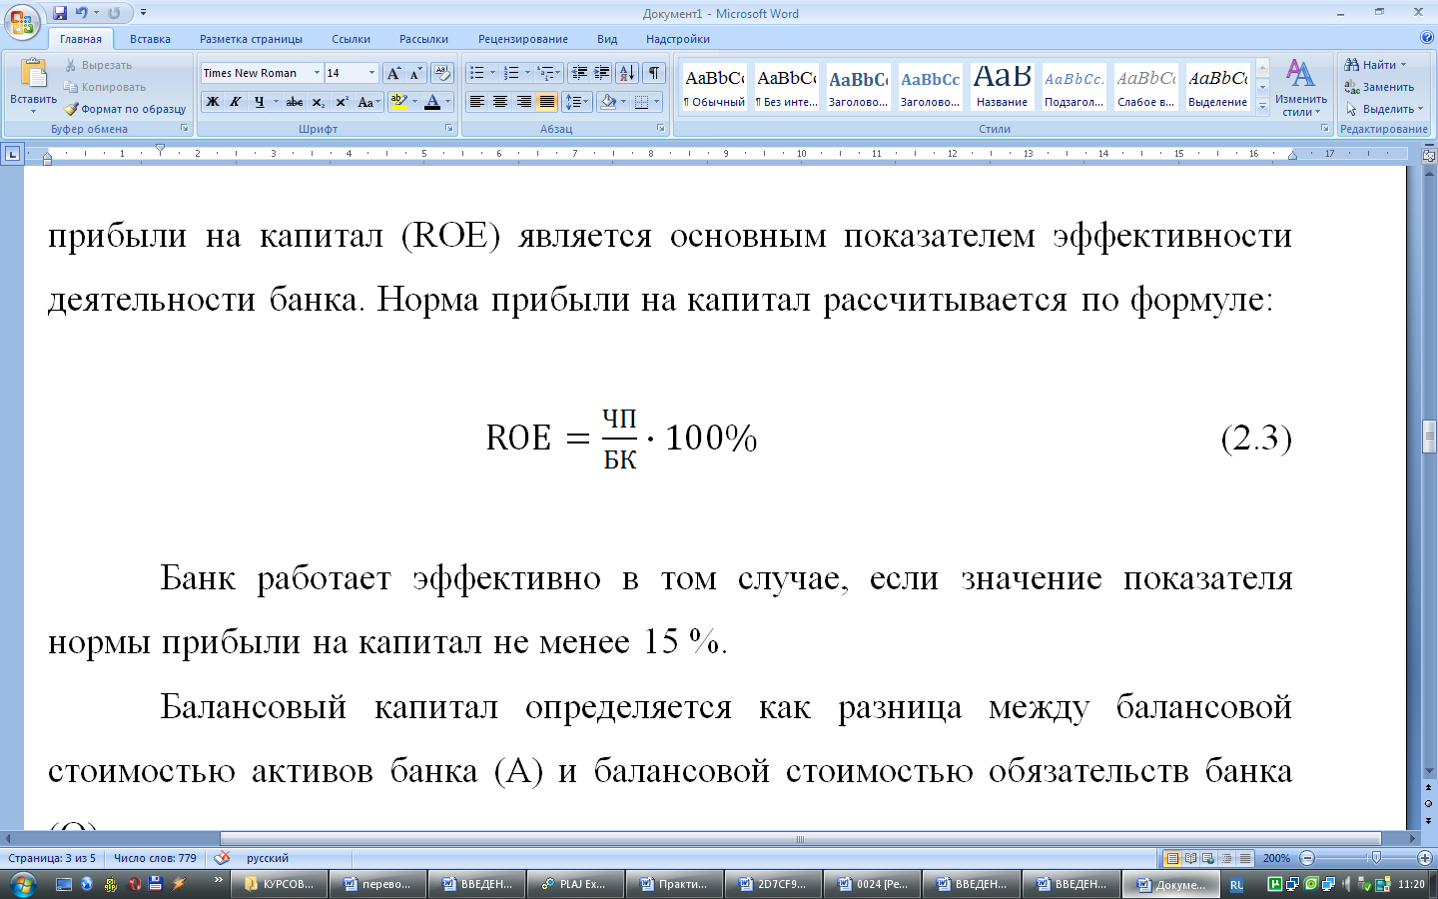This screenshot has width=1438, height=899.
Task: Expand the numbering list dropdown
Action: (528, 73)
